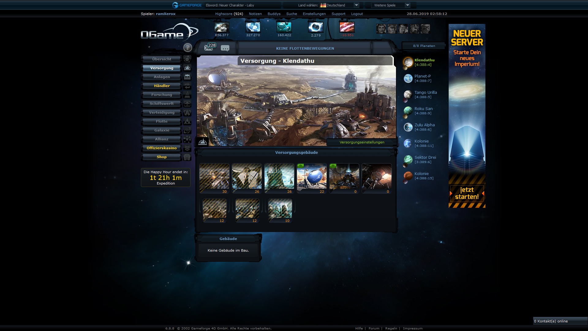Click the jetzt starten! ad button
The width and height of the screenshot is (588, 331).
pos(467,193)
